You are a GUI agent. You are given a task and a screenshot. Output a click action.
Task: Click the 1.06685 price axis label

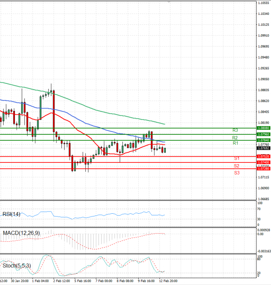click(263, 199)
